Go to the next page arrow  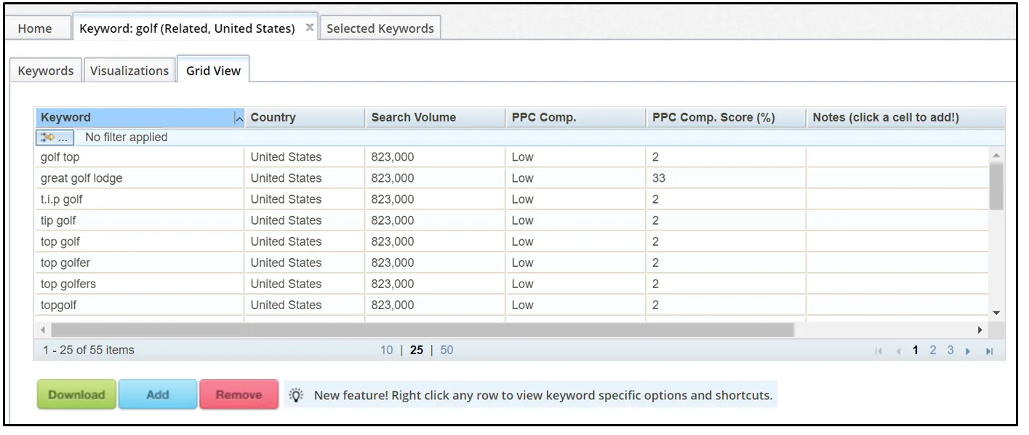click(x=968, y=351)
